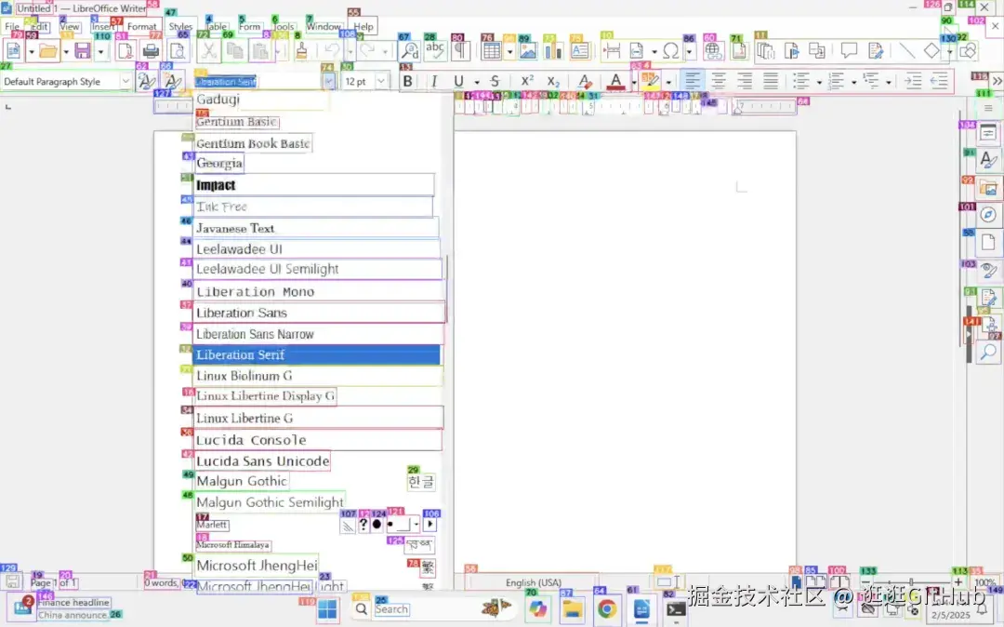This screenshot has width=1004, height=627.
Task: Open the Underline style dropdown arrow
Action: tap(476, 82)
